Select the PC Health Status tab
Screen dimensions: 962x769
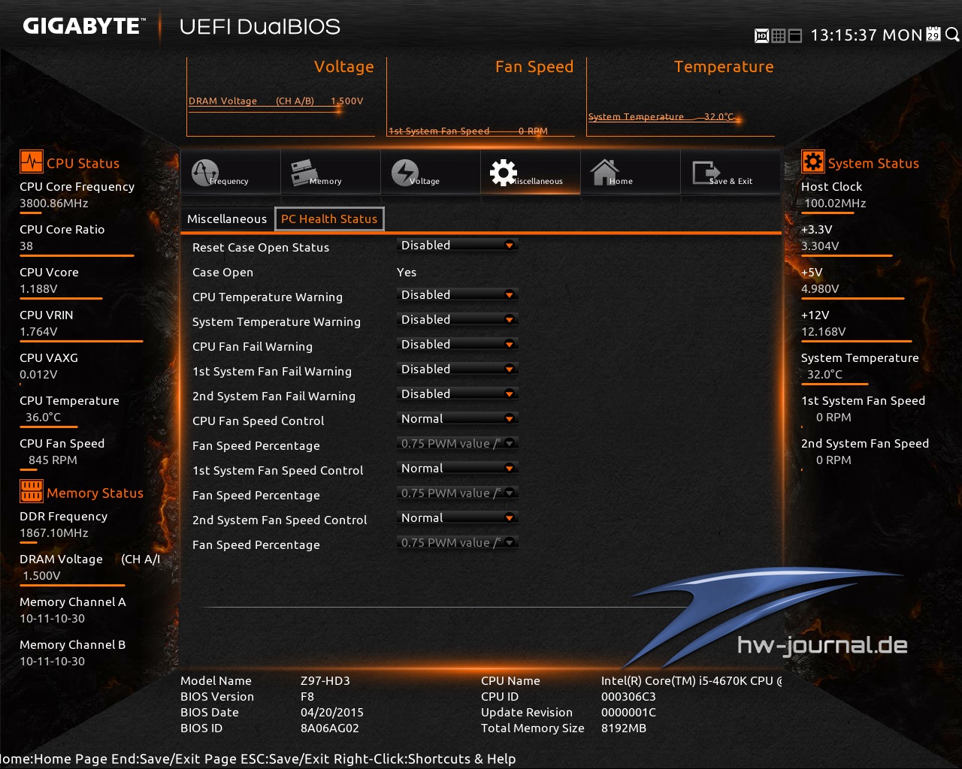click(329, 219)
